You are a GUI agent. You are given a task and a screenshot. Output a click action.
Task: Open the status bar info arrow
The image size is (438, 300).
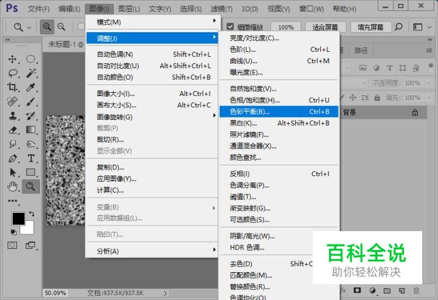coord(165,293)
